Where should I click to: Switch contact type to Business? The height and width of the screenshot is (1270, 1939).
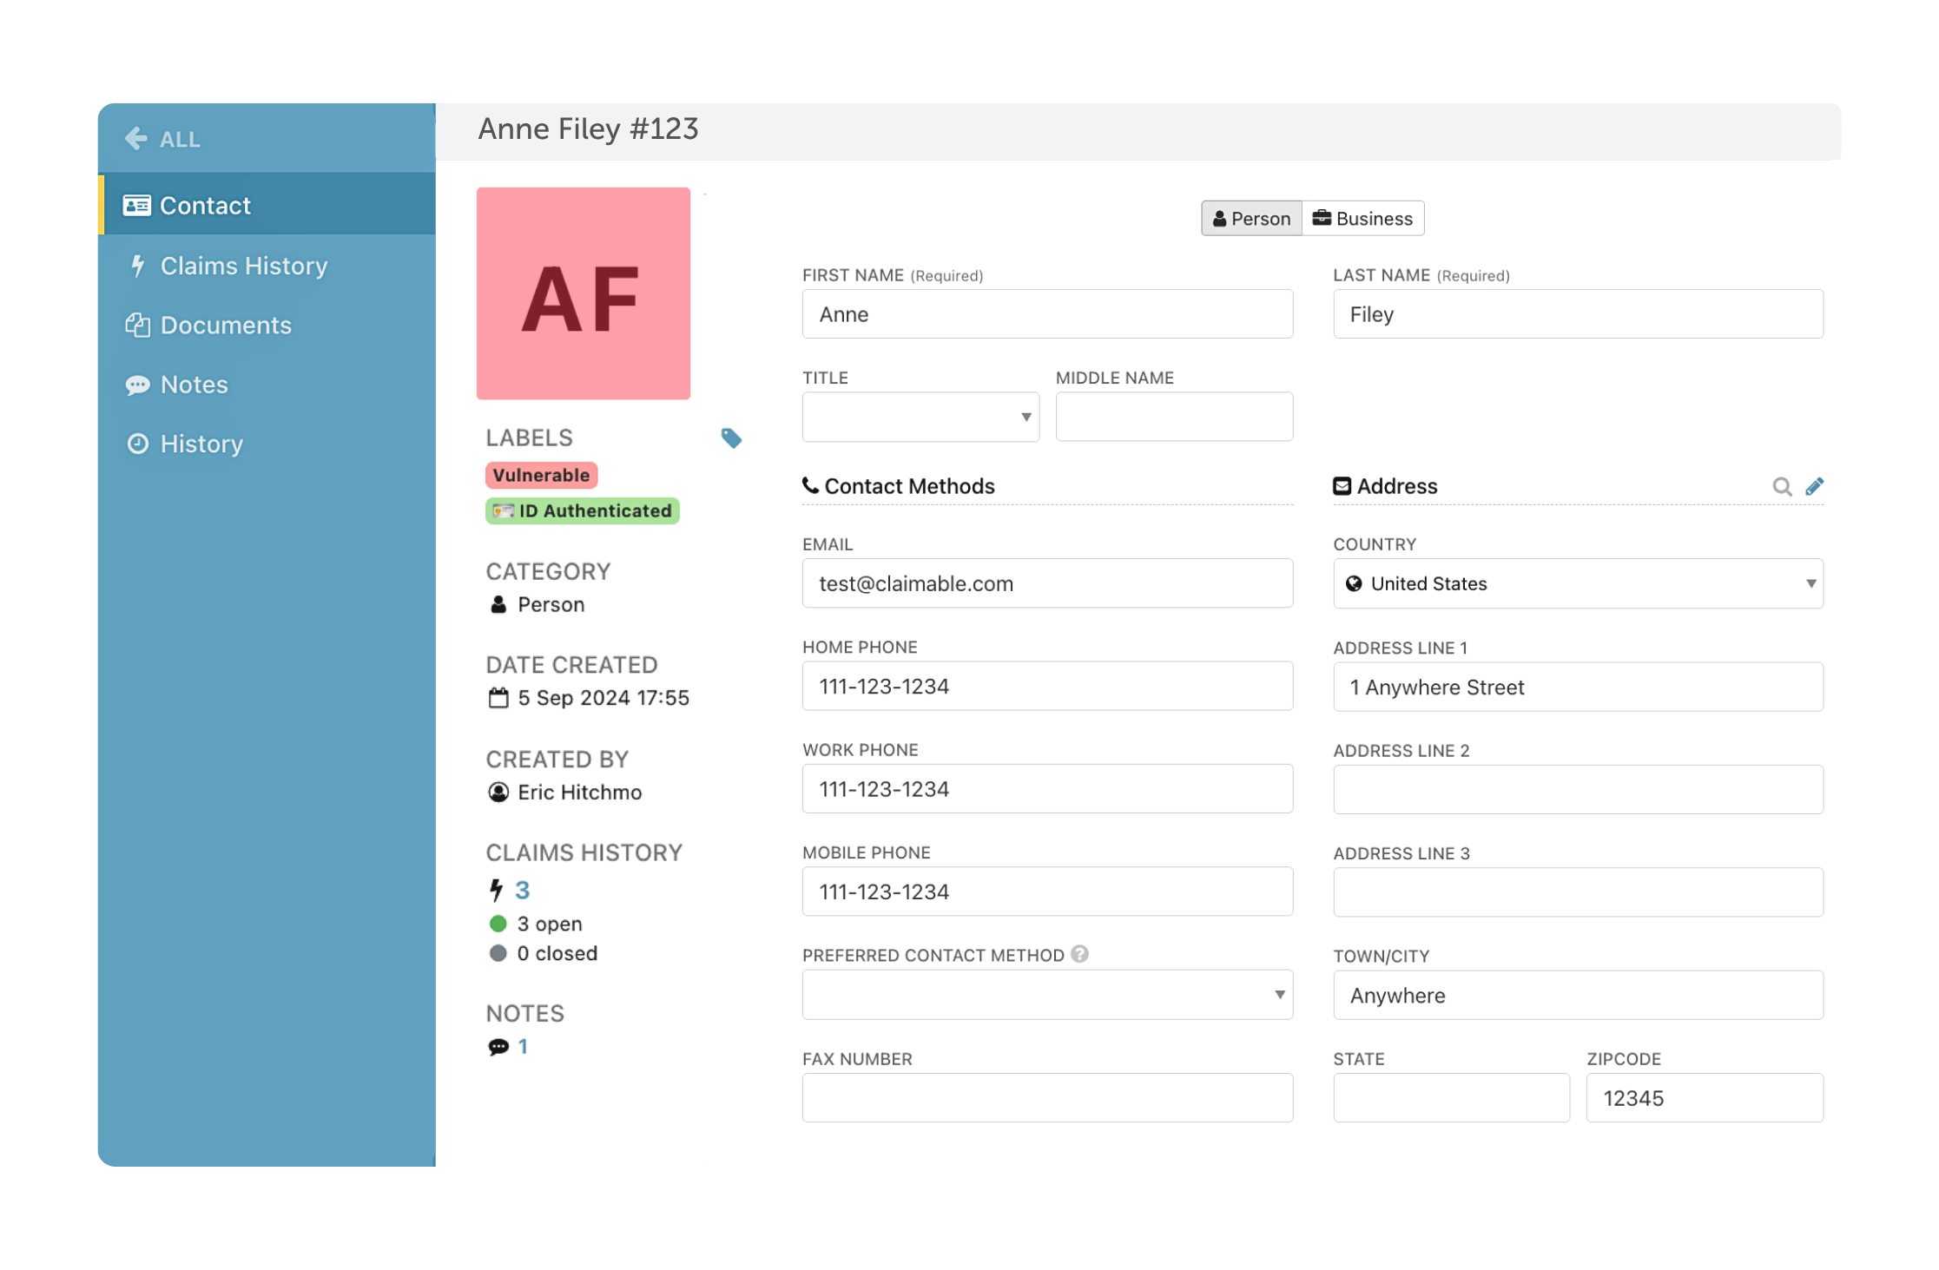[x=1362, y=218]
